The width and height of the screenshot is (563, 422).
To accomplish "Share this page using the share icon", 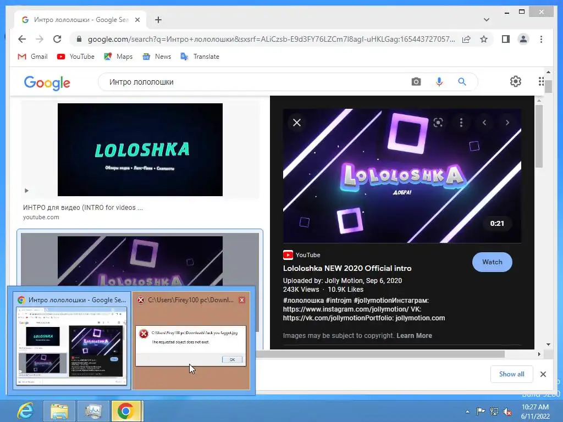I will click(466, 39).
